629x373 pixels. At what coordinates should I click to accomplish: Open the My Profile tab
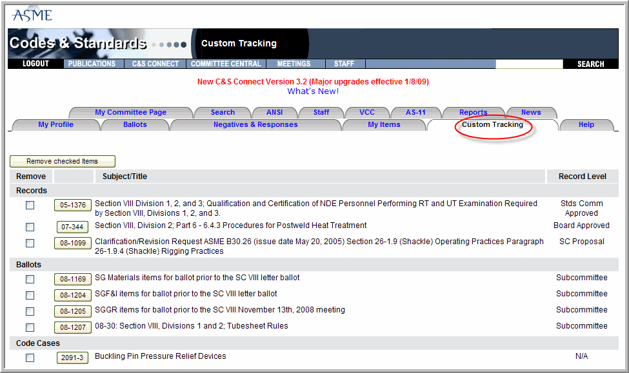coord(55,124)
